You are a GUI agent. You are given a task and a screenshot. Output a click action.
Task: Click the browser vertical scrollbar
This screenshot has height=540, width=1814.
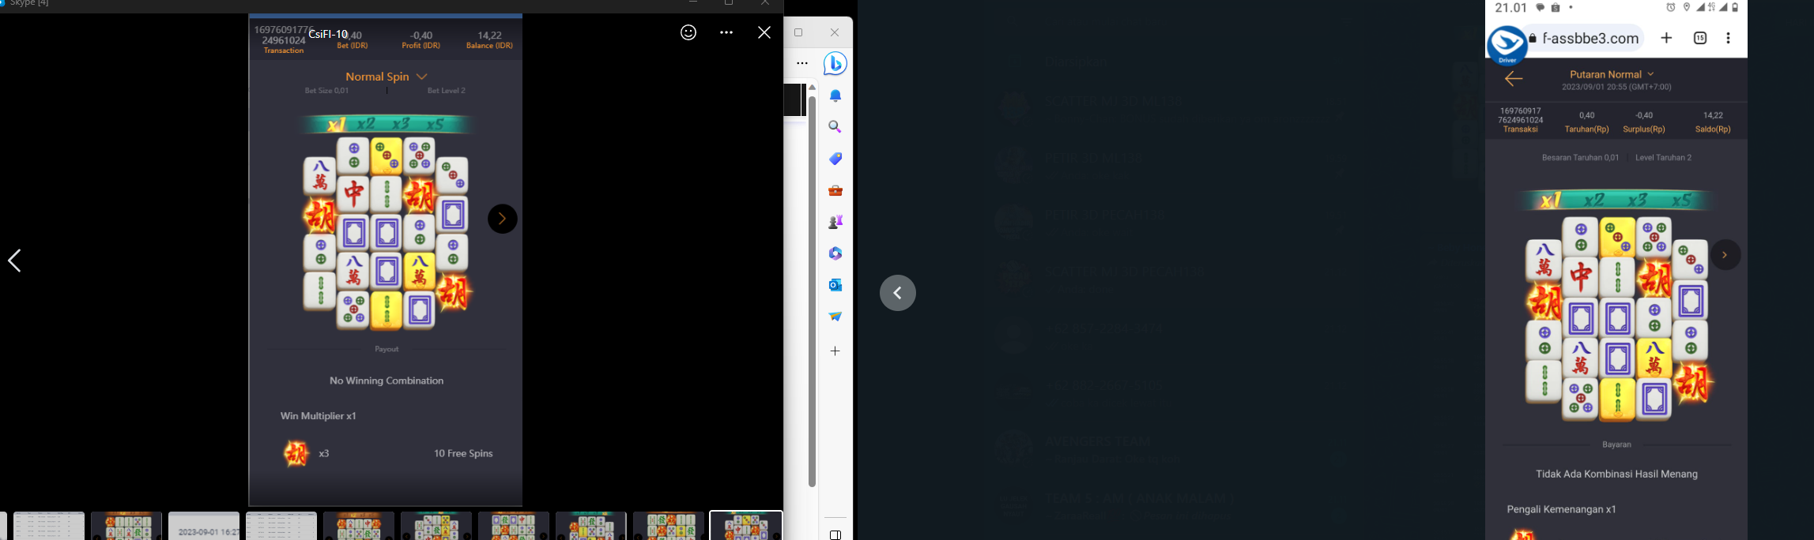(812, 291)
